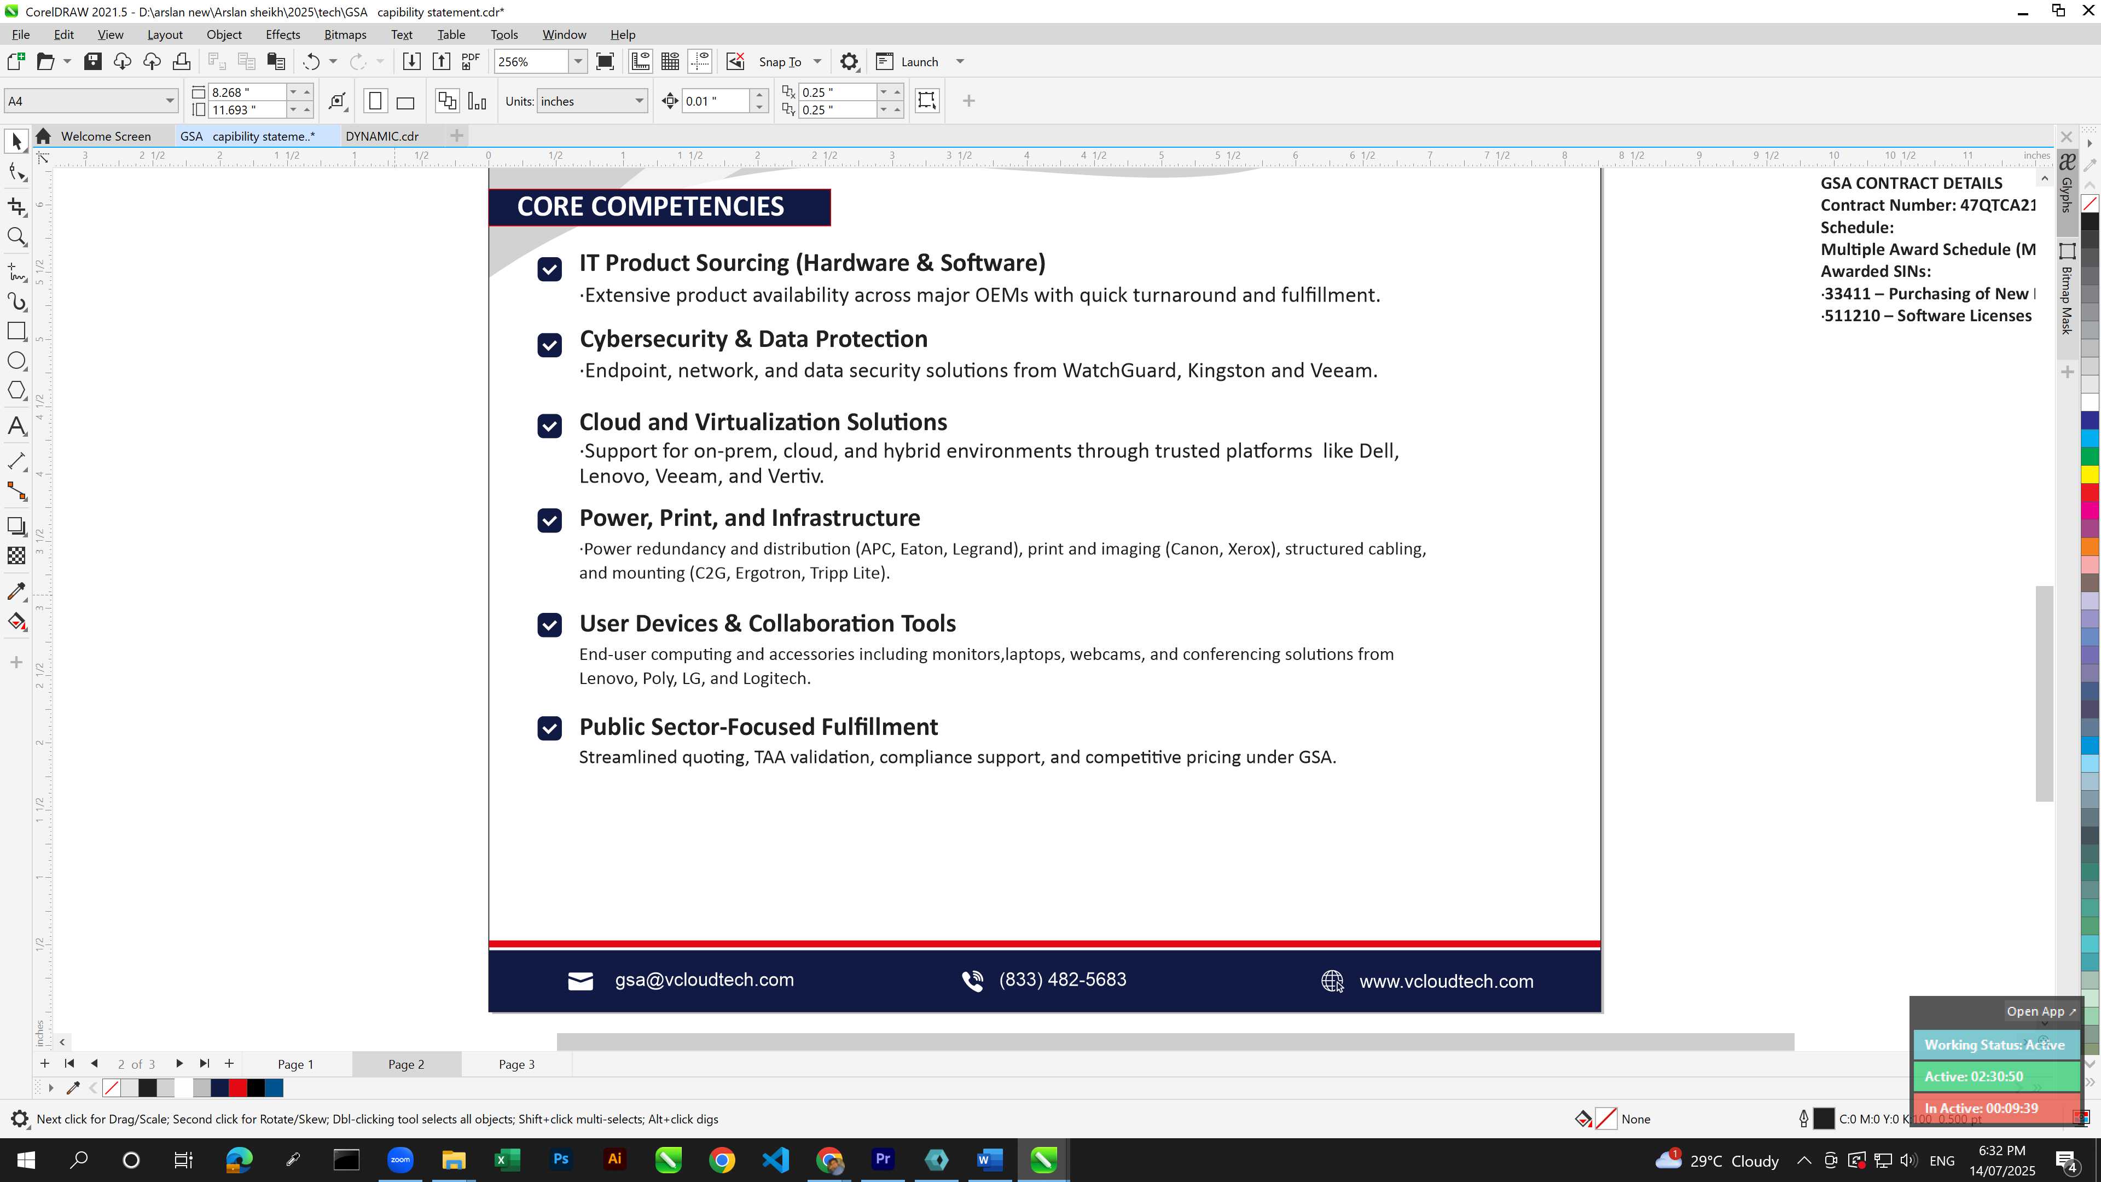This screenshot has width=2101, height=1182.
Task: Select the Polygon tool
Action: pos(16,391)
